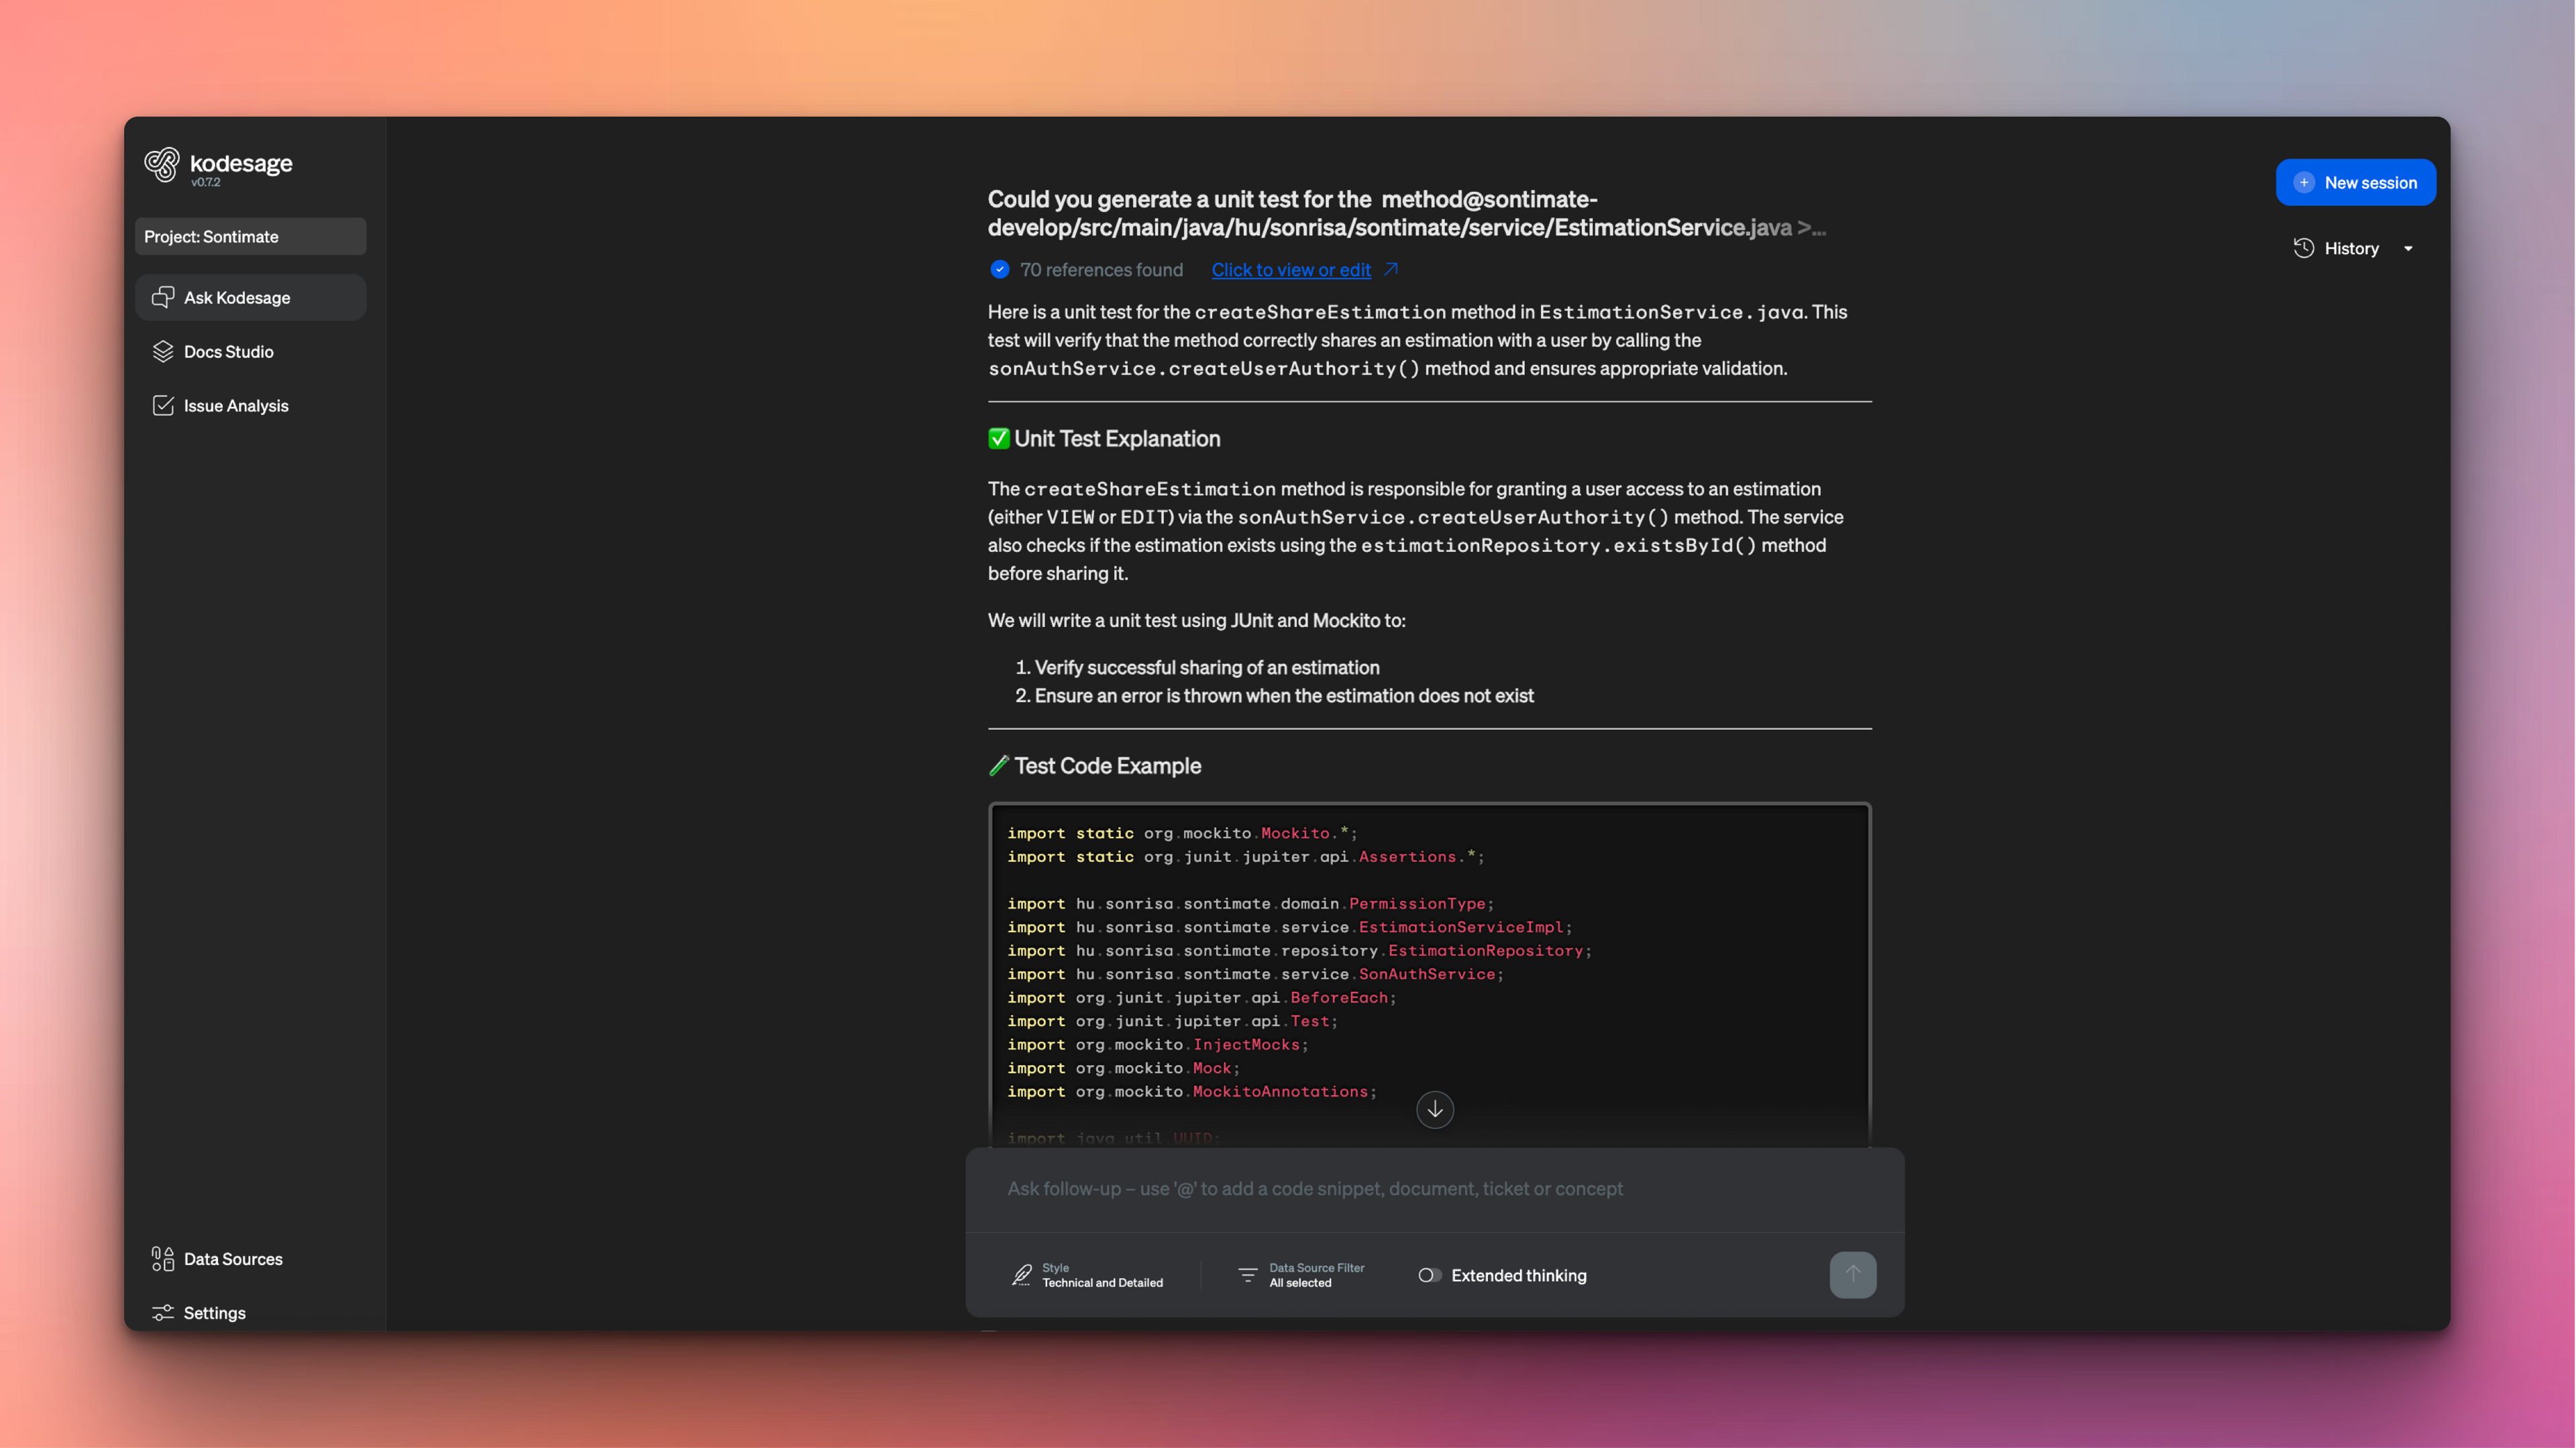Open the Data Sources icon
Image resolution: width=2576 pixels, height=1448 pixels.
point(162,1259)
